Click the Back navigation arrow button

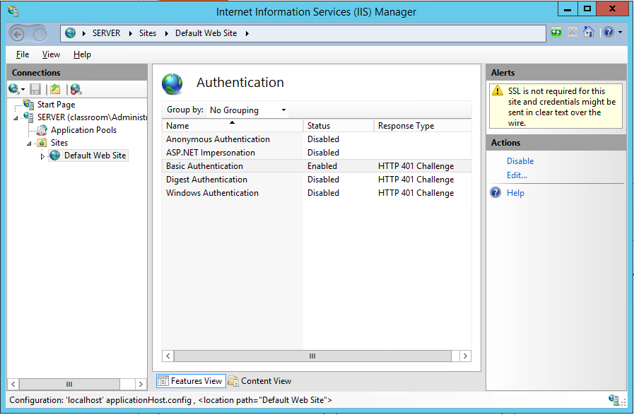(18, 35)
